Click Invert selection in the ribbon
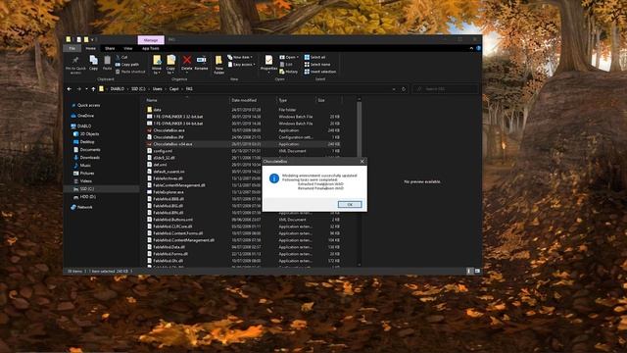The height and width of the screenshot is (353, 627). (x=320, y=72)
